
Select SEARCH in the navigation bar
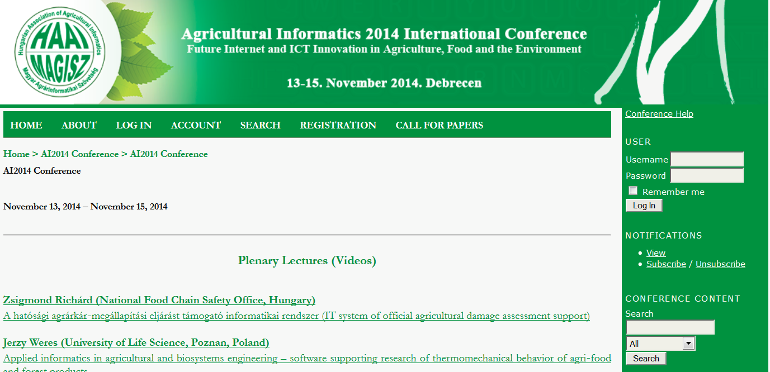click(x=260, y=125)
